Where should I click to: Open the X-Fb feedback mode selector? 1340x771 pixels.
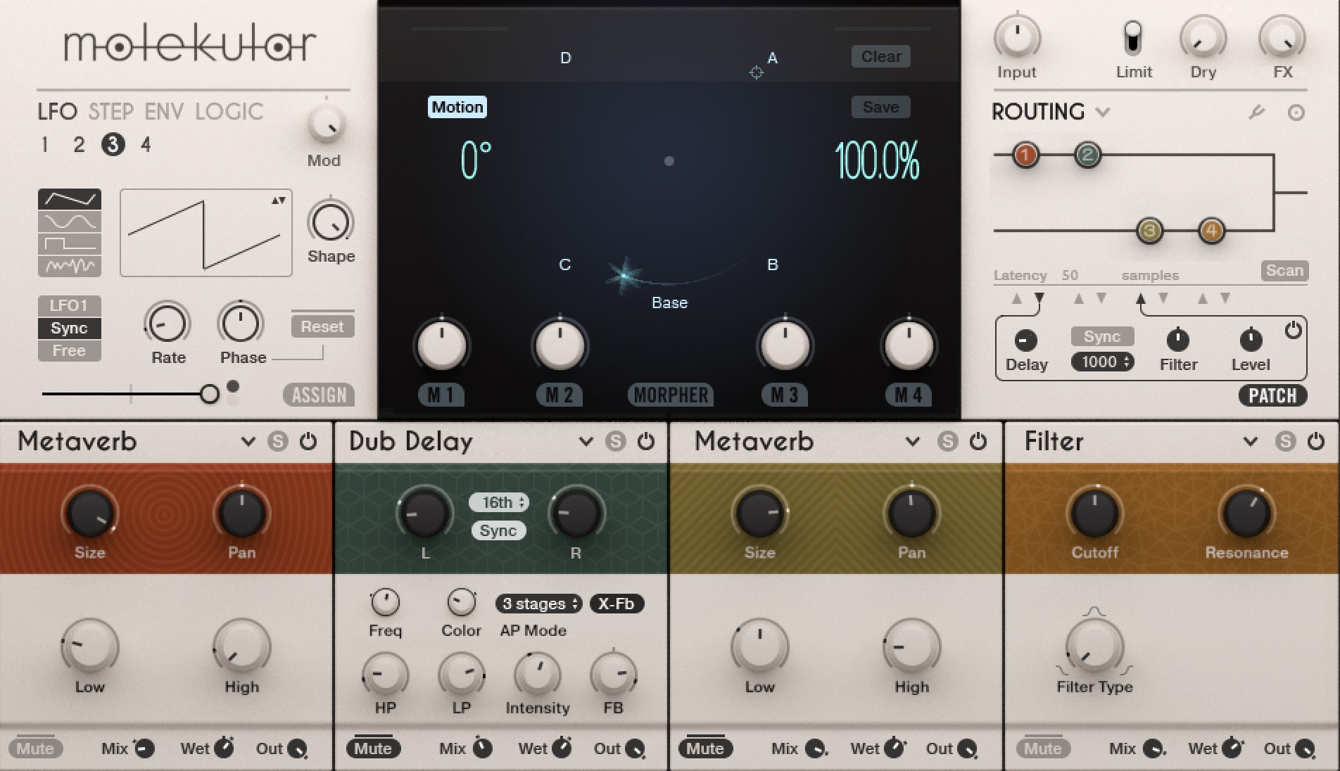pos(617,604)
